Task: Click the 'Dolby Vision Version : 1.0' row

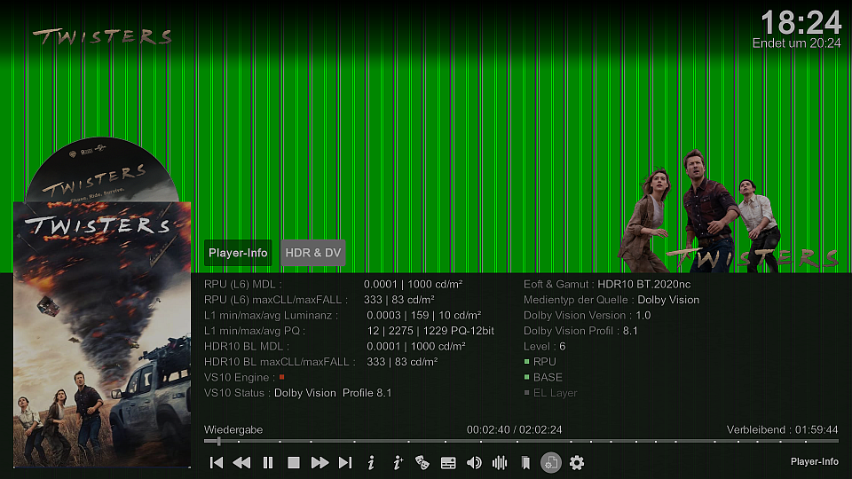Action: tap(587, 315)
